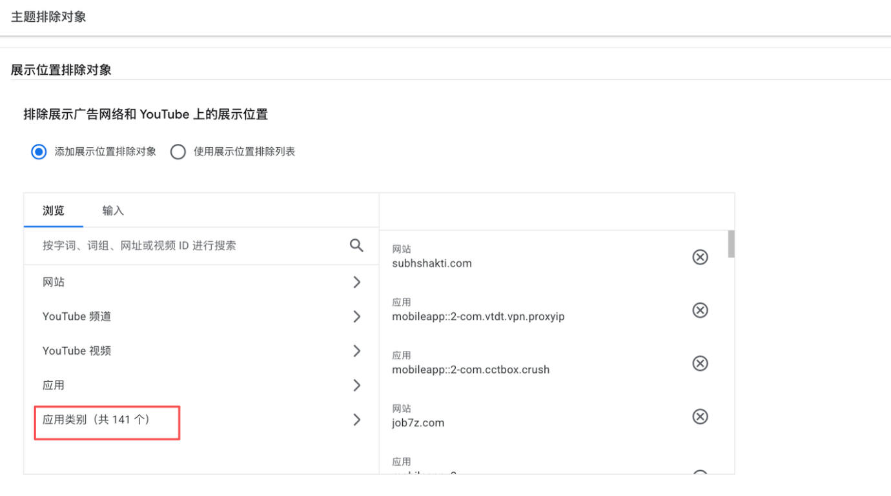Viewport: 891px width, 496px height.
Task: Expand the 网站 category
Action: click(x=201, y=282)
